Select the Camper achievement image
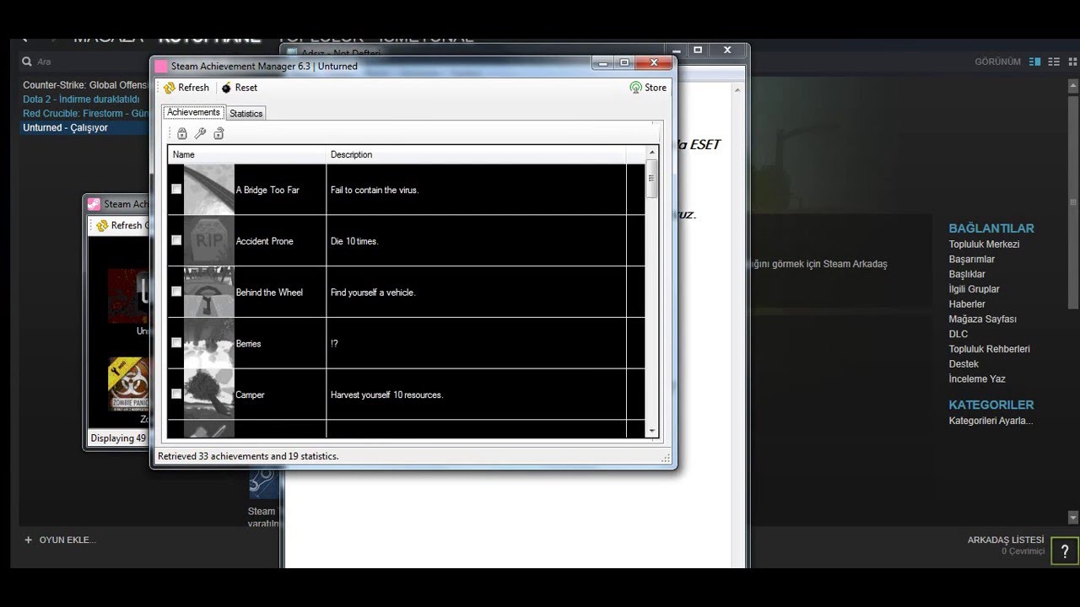Viewport: 1080px width, 607px height. [208, 395]
